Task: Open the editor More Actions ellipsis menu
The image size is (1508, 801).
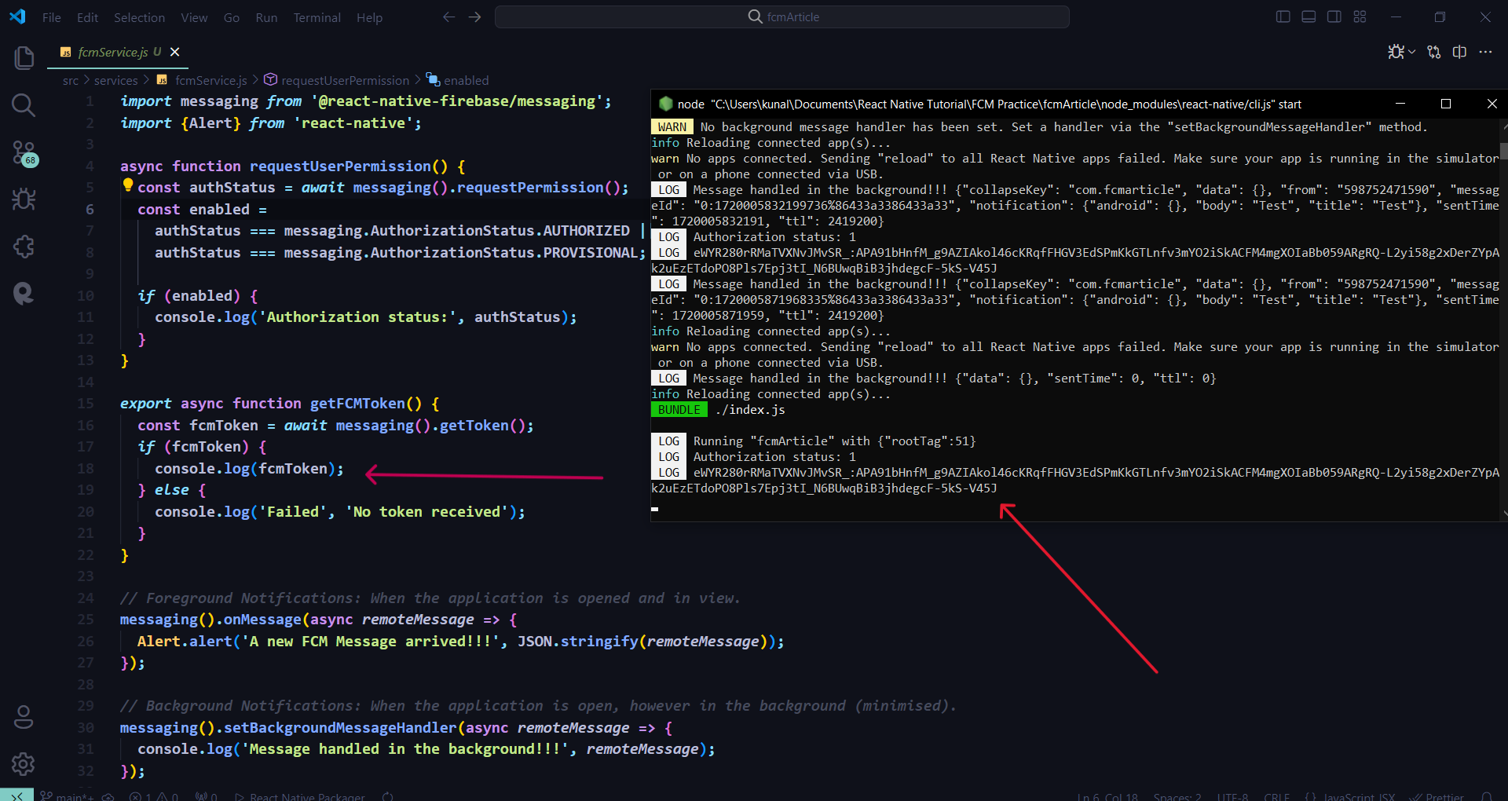Action: click(x=1485, y=52)
